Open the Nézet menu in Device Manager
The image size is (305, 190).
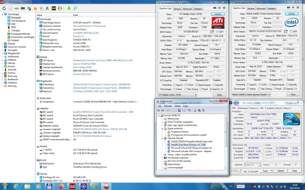pyautogui.click(x=177, y=106)
